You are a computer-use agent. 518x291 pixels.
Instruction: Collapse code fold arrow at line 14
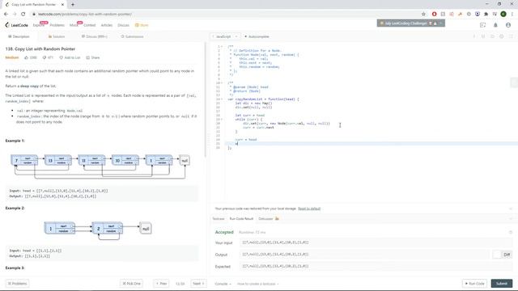click(222, 99)
